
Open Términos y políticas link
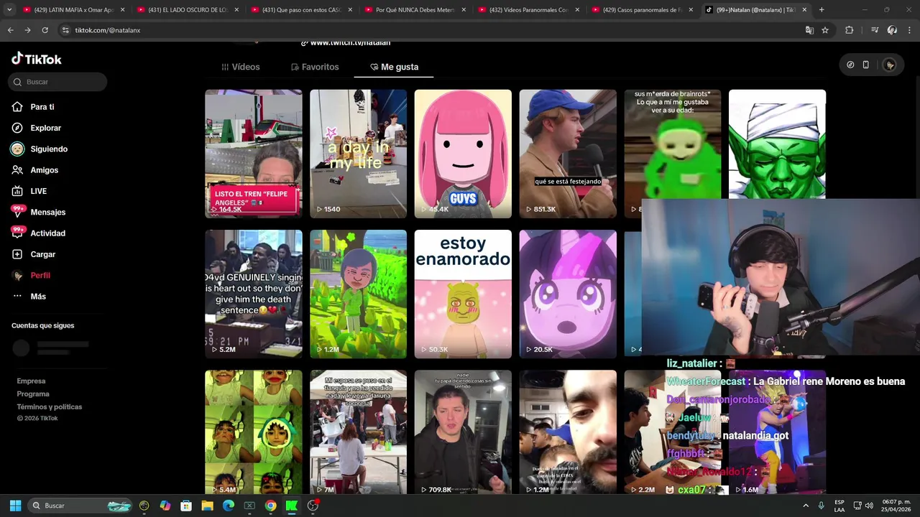coord(50,407)
